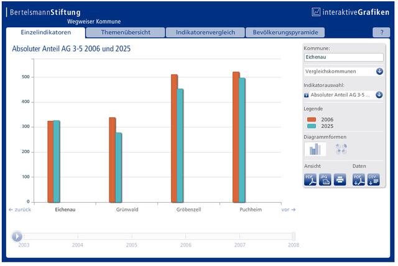Open the Indikatorauswahl dropdown arrow
398x266 pixels.
click(x=379, y=95)
